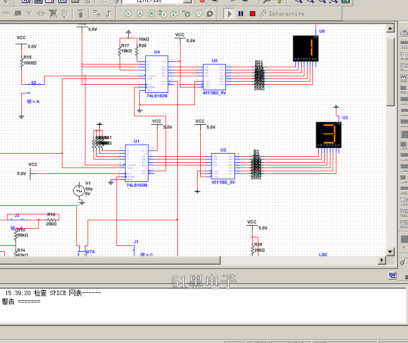Open the Connectors component group
The width and height of the screenshot is (408, 343).
pyautogui.click(x=65, y=13)
